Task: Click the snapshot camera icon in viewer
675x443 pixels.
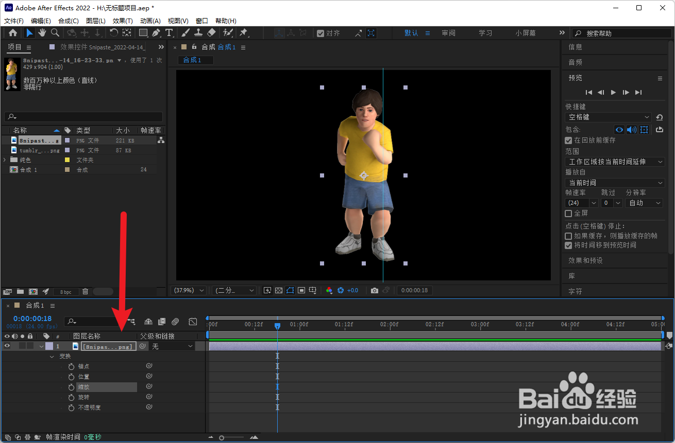Action: coord(375,290)
